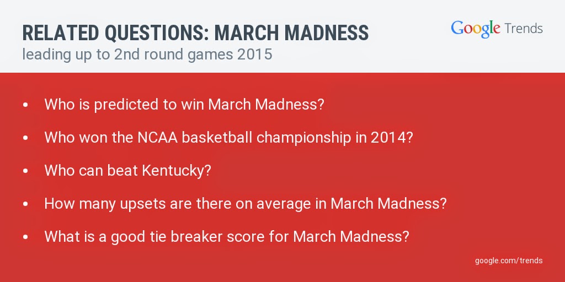Click the Google logo

click(x=475, y=29)
